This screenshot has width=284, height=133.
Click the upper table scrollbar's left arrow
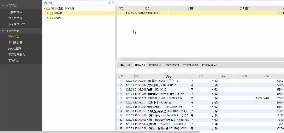point(118,59)
